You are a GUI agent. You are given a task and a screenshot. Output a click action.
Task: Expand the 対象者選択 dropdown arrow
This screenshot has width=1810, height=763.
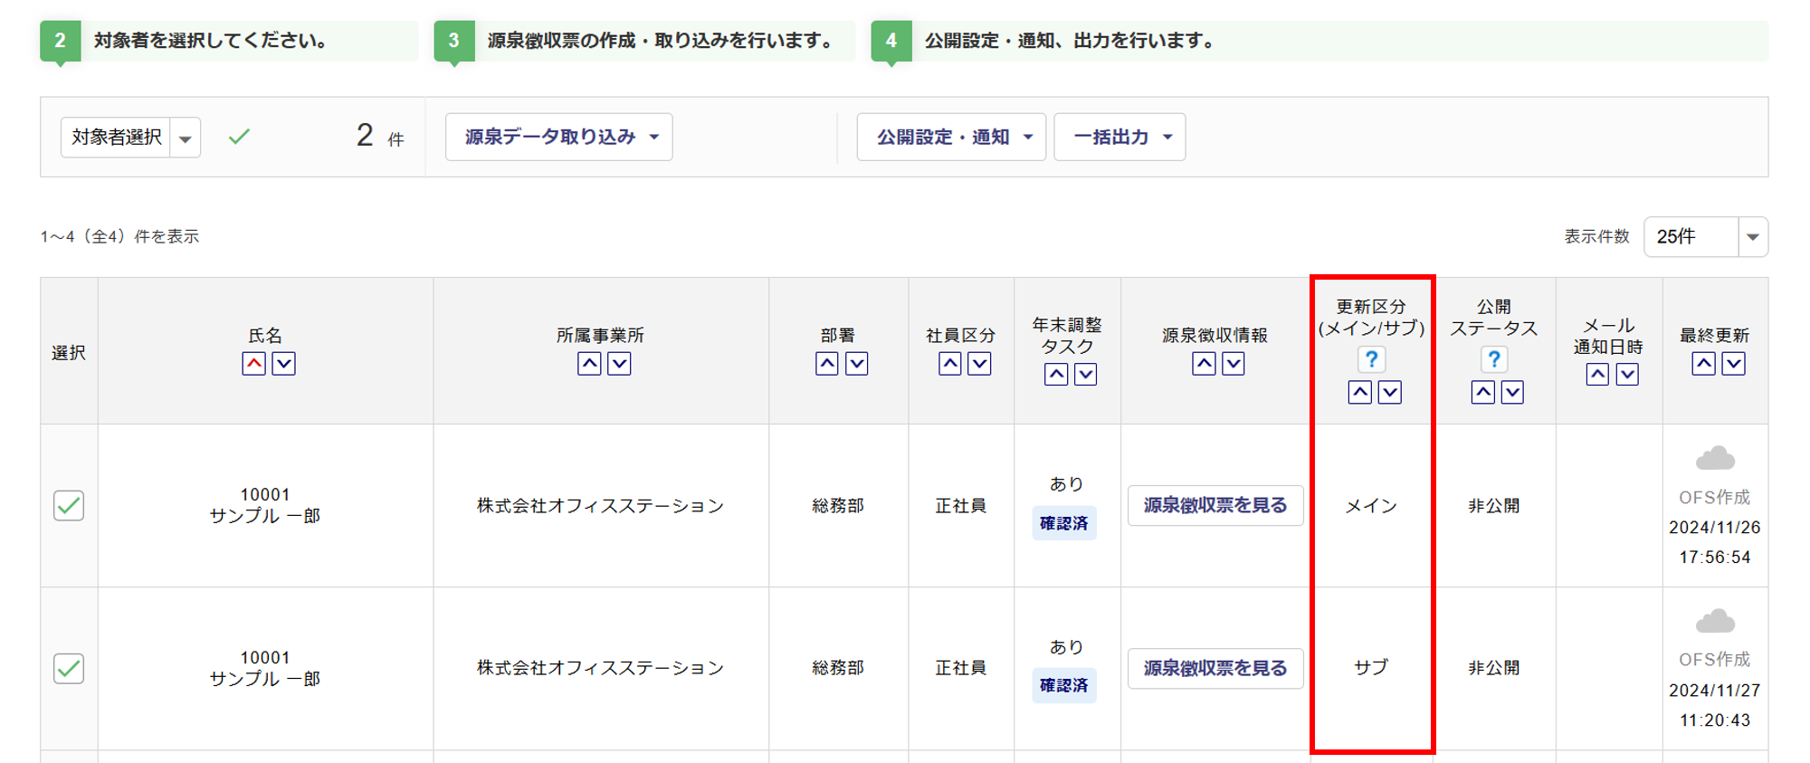(x=186, y=138)
